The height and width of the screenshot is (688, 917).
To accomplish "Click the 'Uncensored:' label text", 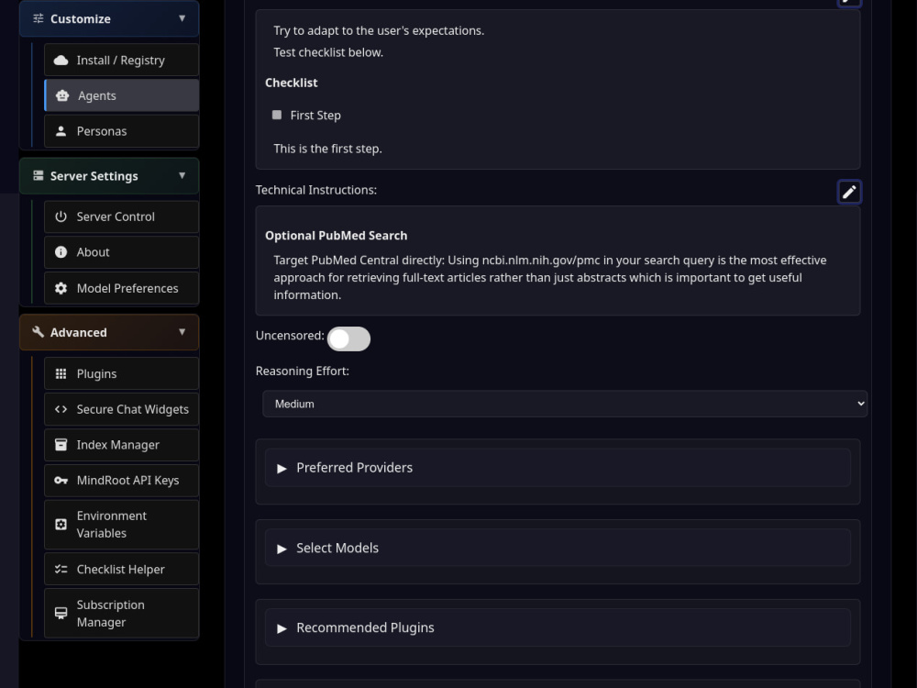I will [290, 335].
